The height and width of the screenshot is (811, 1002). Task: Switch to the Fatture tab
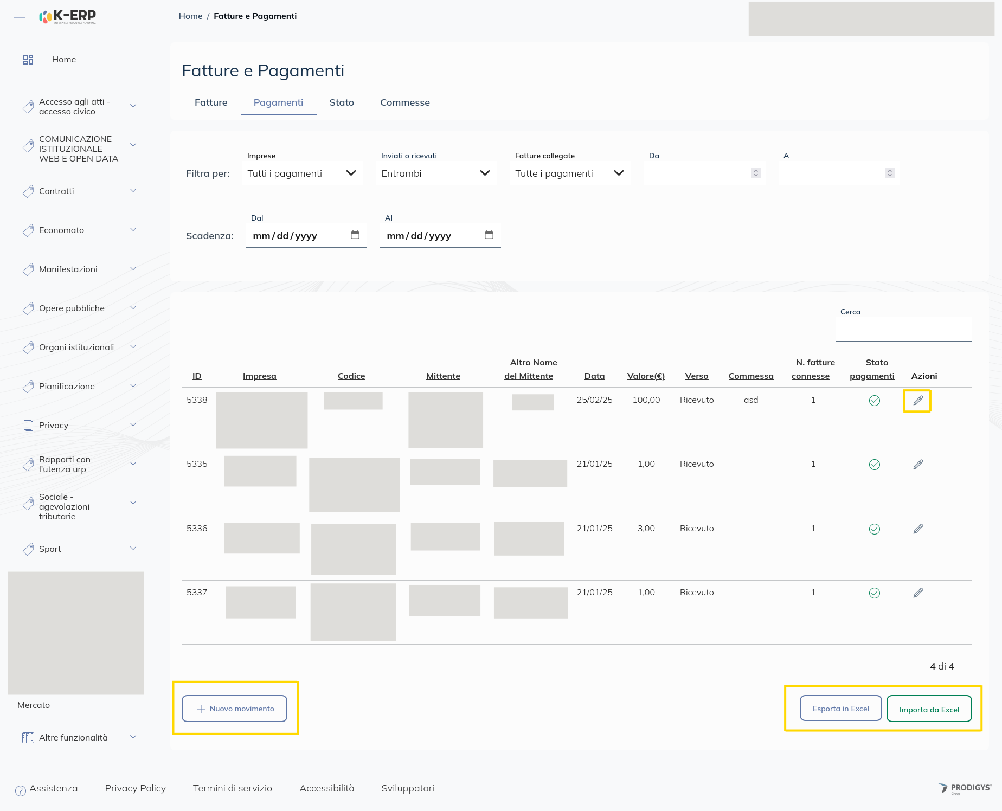pos(211,102)
